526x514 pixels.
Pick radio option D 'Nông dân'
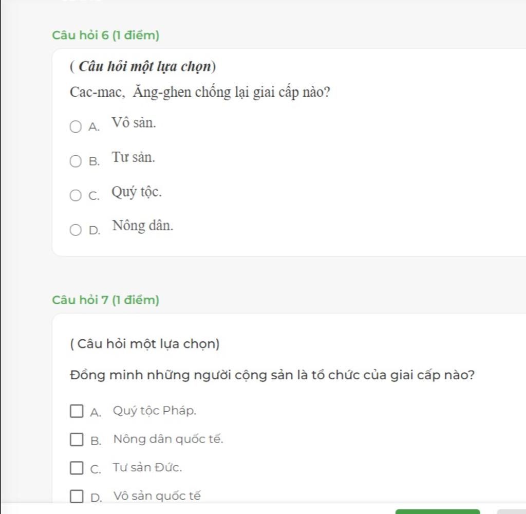click(x=76, y=229)
